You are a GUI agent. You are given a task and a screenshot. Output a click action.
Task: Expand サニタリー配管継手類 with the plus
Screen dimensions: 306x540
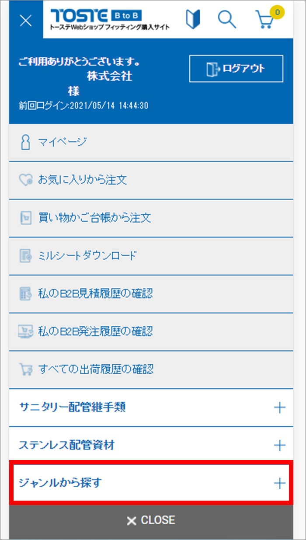click(279, 408)
